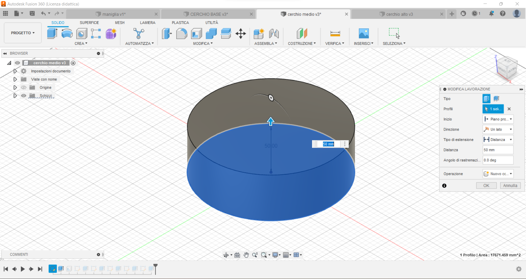Open the notifications bell icon

(x=491, y=13)
